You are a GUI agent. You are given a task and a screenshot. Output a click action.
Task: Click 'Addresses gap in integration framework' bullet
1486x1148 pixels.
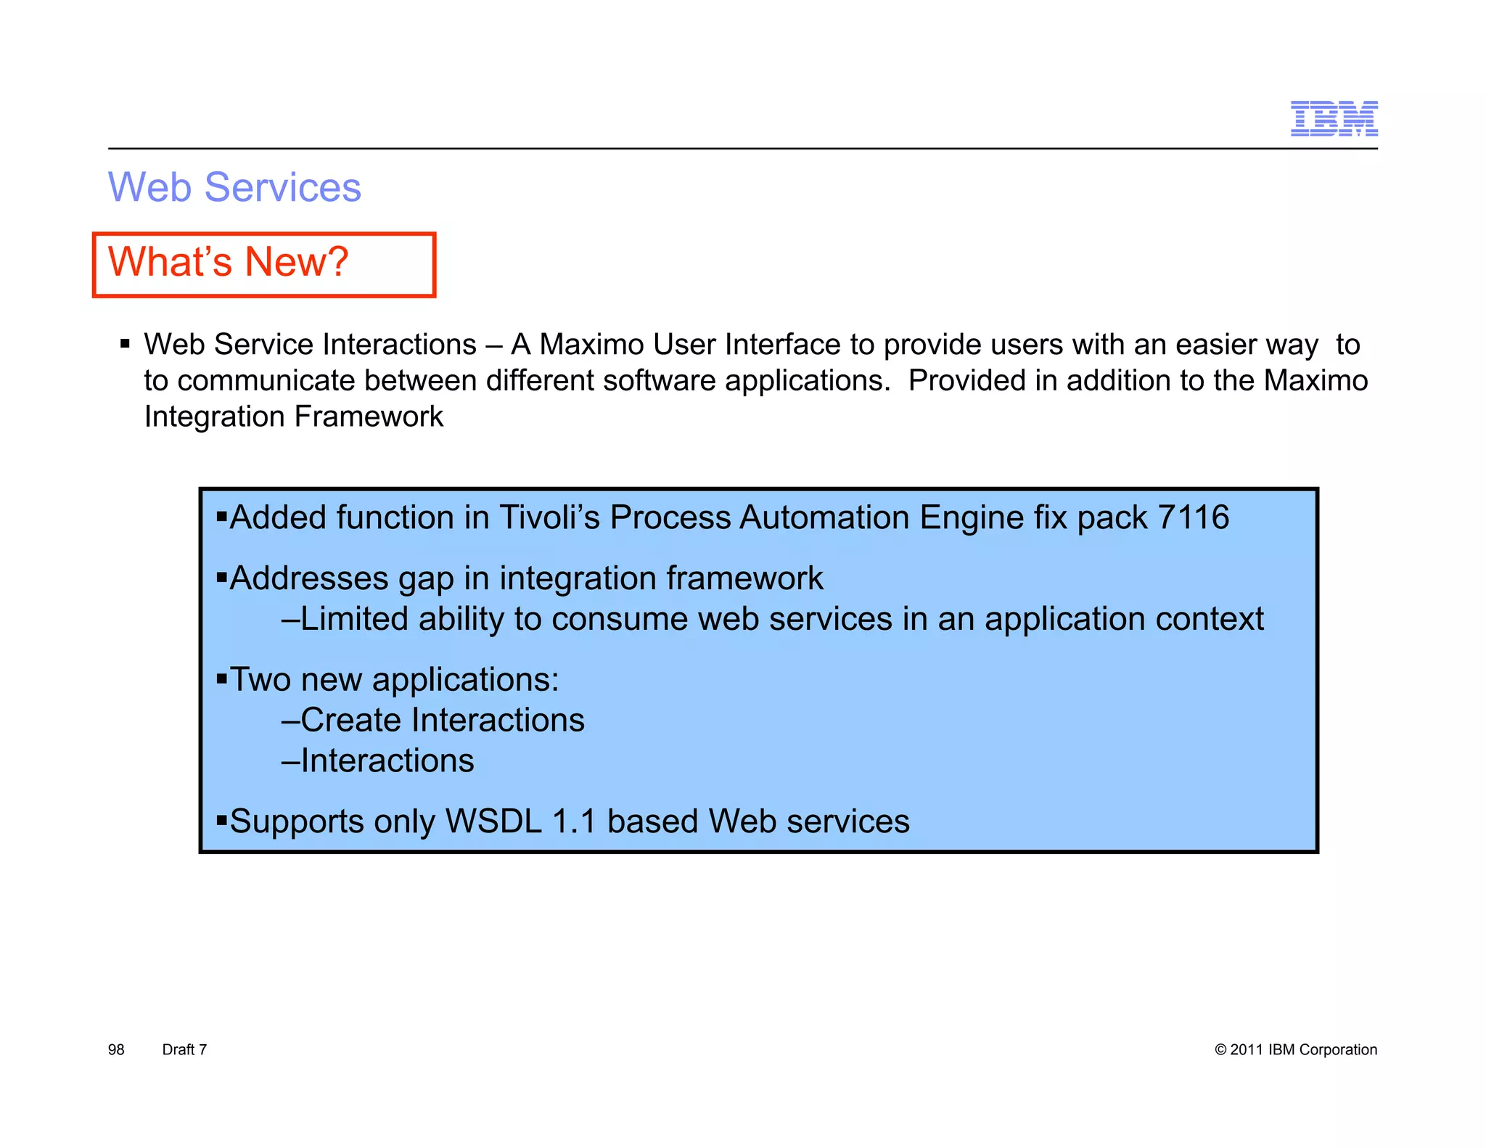click(x=520, y=578)
